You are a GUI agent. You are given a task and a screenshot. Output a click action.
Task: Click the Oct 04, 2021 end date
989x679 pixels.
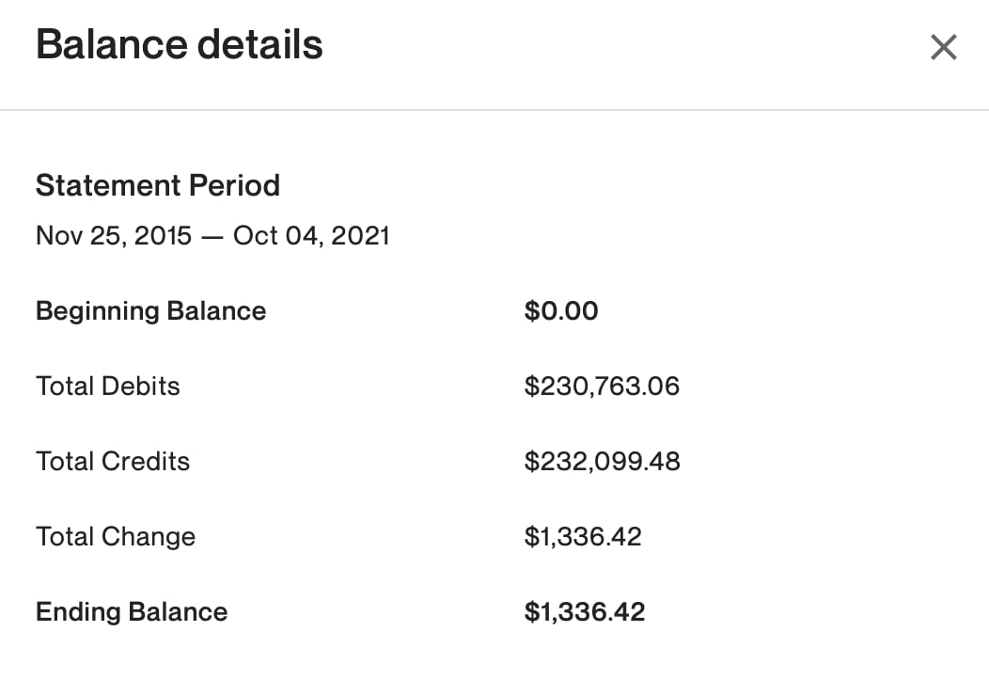click(311, 236)
